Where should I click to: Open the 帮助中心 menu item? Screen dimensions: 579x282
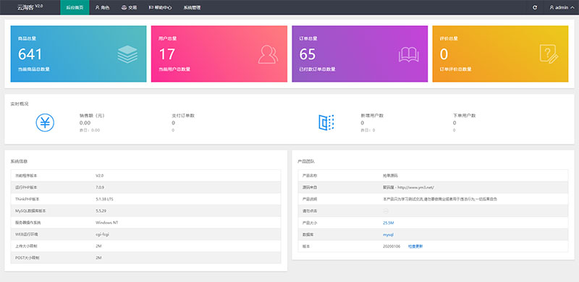(x=160, y=7)
